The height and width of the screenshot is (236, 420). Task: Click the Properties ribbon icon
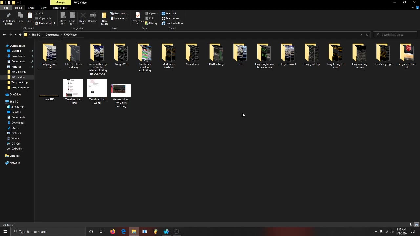138,18
